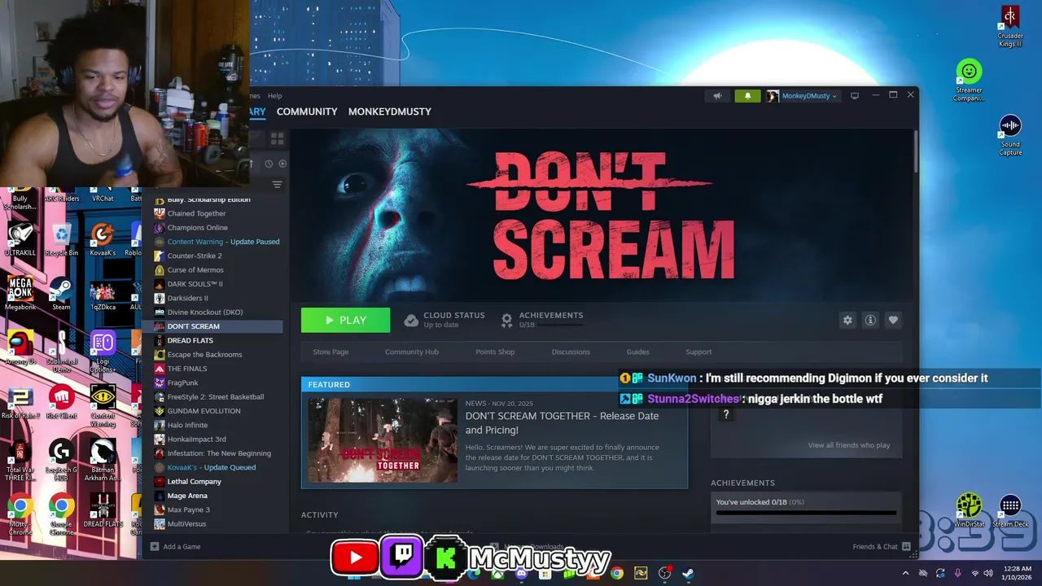Open the DON'T SCREAM TOGETHER news thumbnail
The image size is (1042, 586).
[383, 440]
